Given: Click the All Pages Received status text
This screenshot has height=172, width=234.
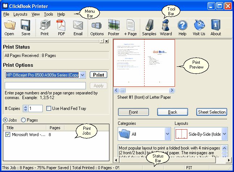Looking at the screenshot, I should point(30,56).
